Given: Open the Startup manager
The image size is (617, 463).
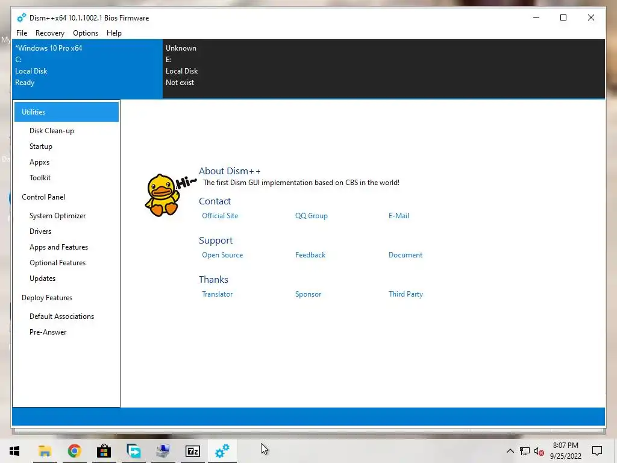Looking at the screenshot, I should pos(41,146).
